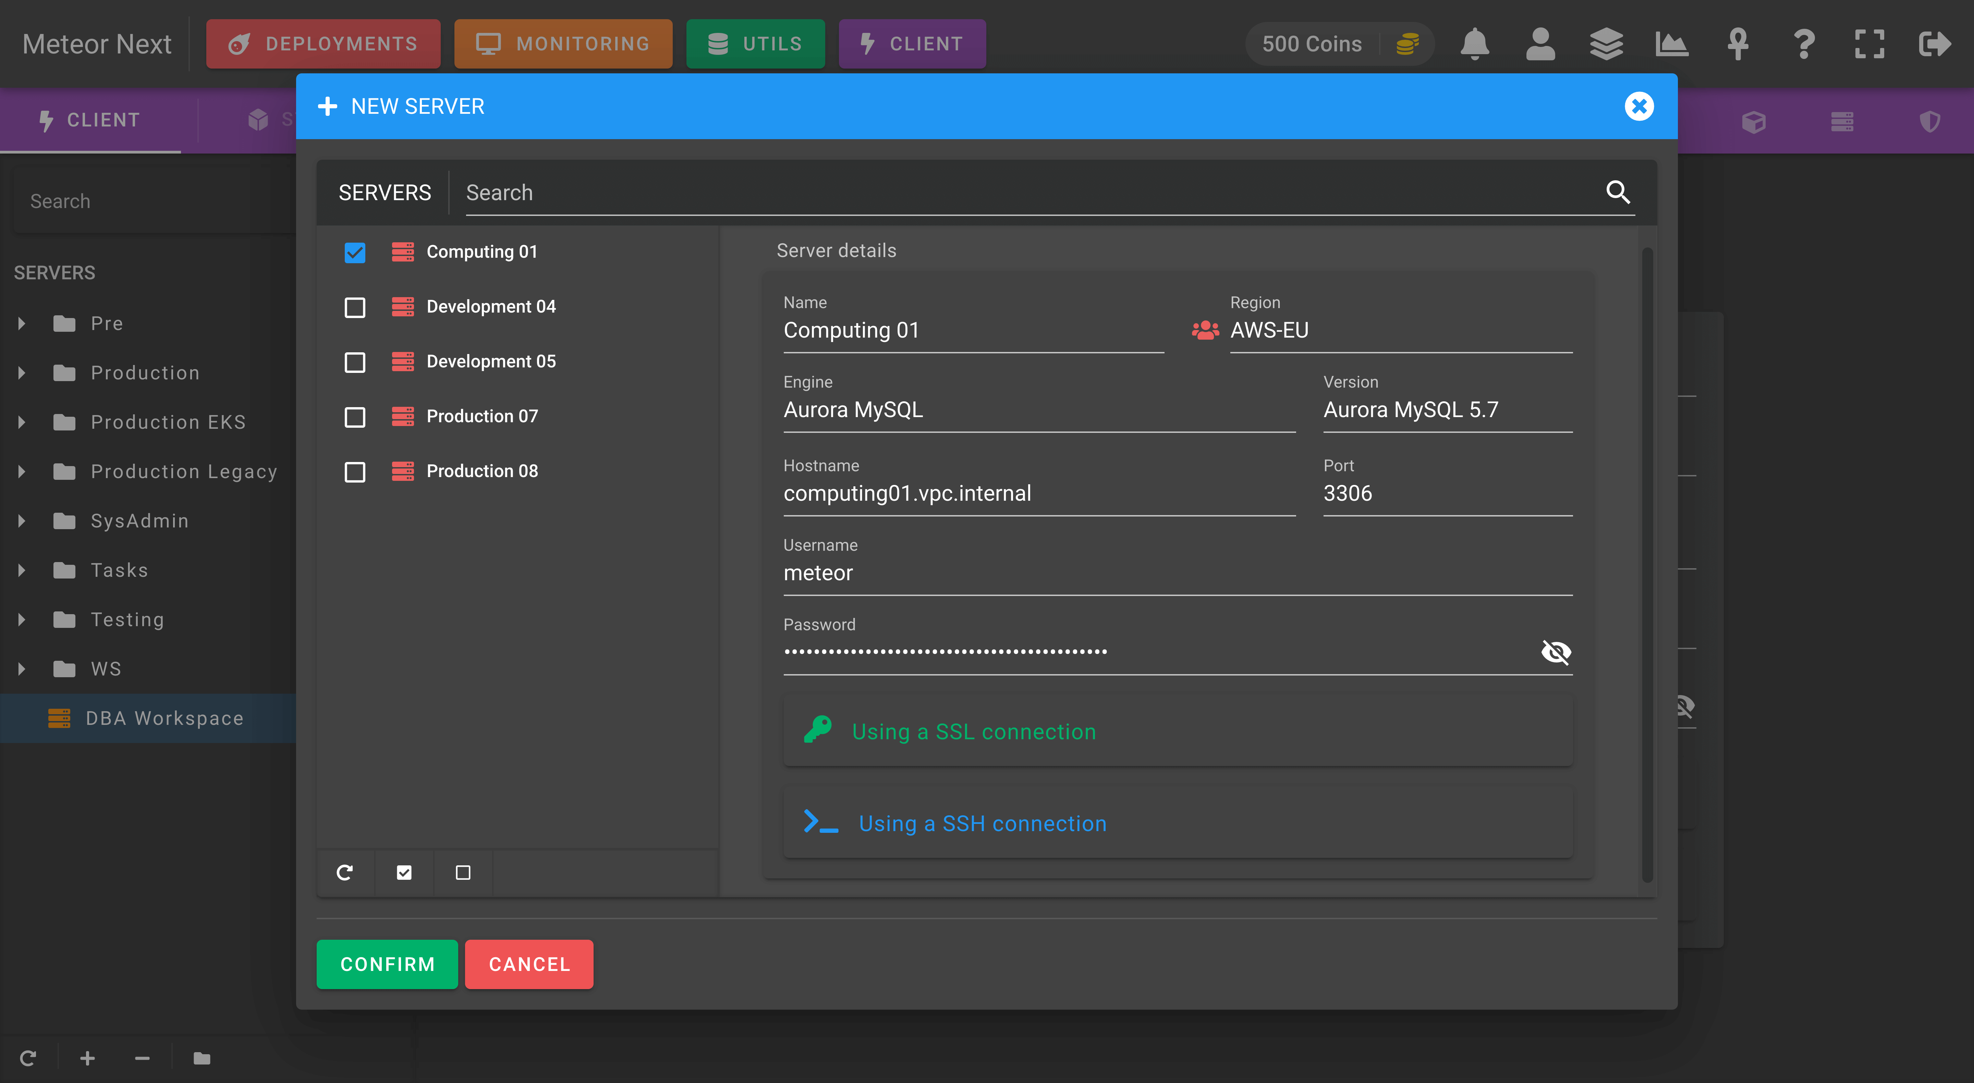Expand the Tasks folder arrow

click(x=22, y=570)
